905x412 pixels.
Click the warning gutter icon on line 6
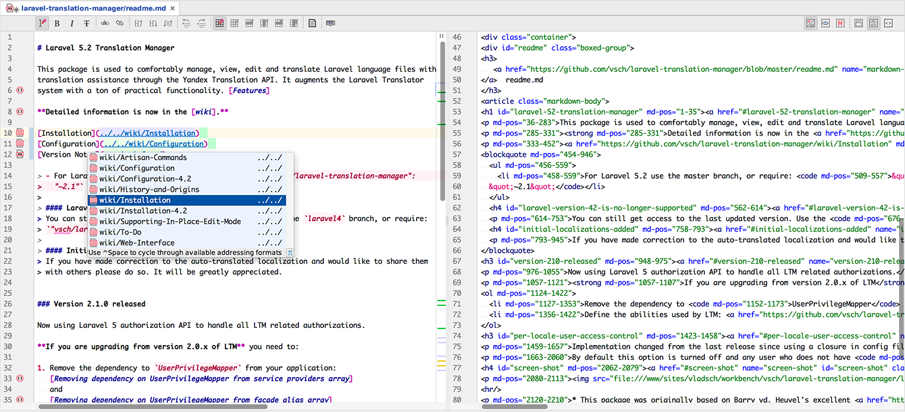20,91
